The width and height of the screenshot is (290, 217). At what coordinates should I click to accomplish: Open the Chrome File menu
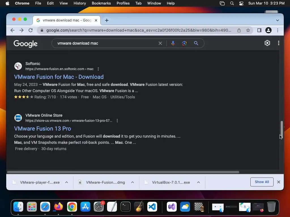tap(38, 3)
